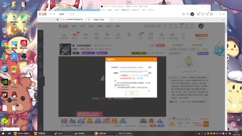Open the shield icon in streamer toolbar

click(x=107, y=35)
